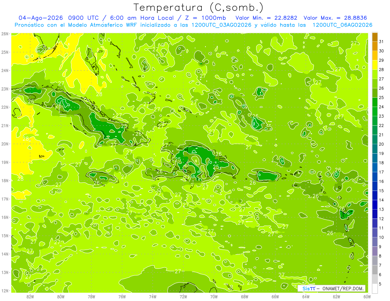Click the "23N" latitude axis label
390x301 pixels.
(x=5, y=89)
